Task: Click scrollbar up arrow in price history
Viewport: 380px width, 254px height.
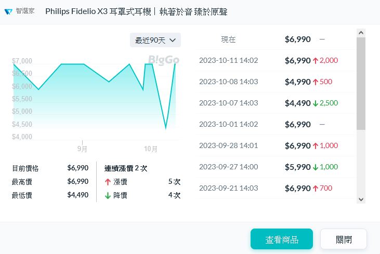Action: click(x=361, y=32)
